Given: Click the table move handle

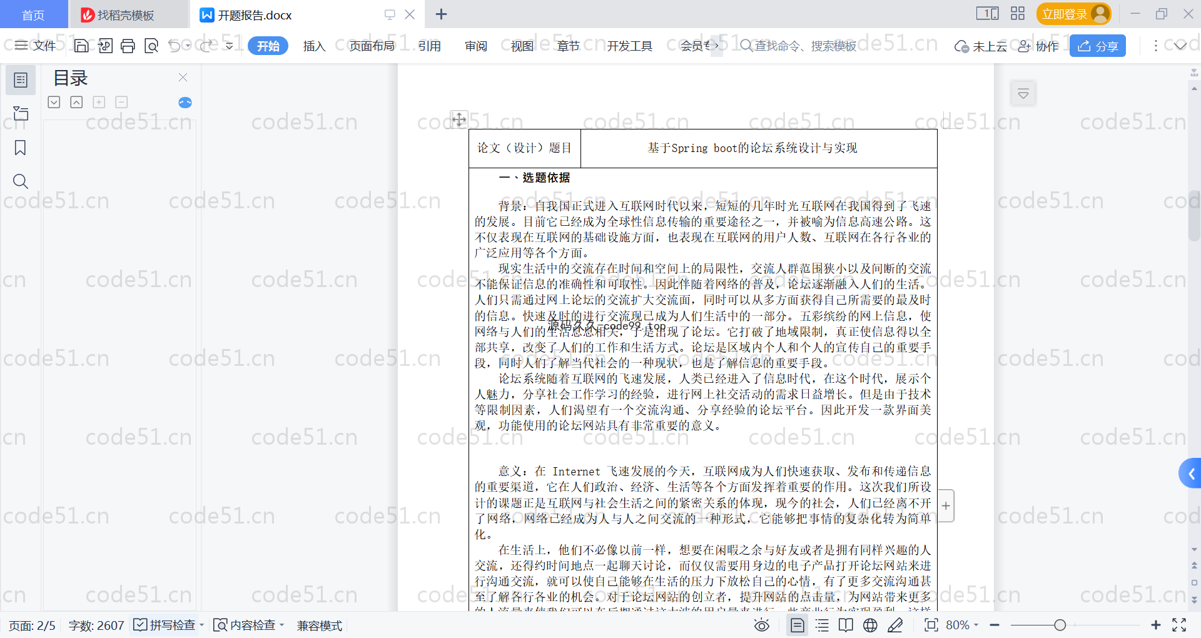Looking at the screenshot, I should click(459, 119).
